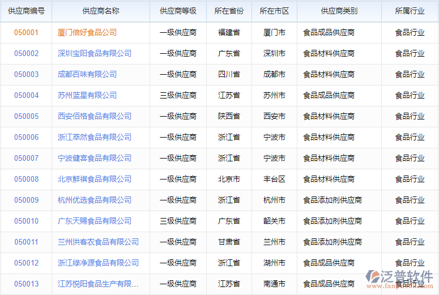Select supplier number 050013
Screen dimensions: 439x295
(26, 284)
